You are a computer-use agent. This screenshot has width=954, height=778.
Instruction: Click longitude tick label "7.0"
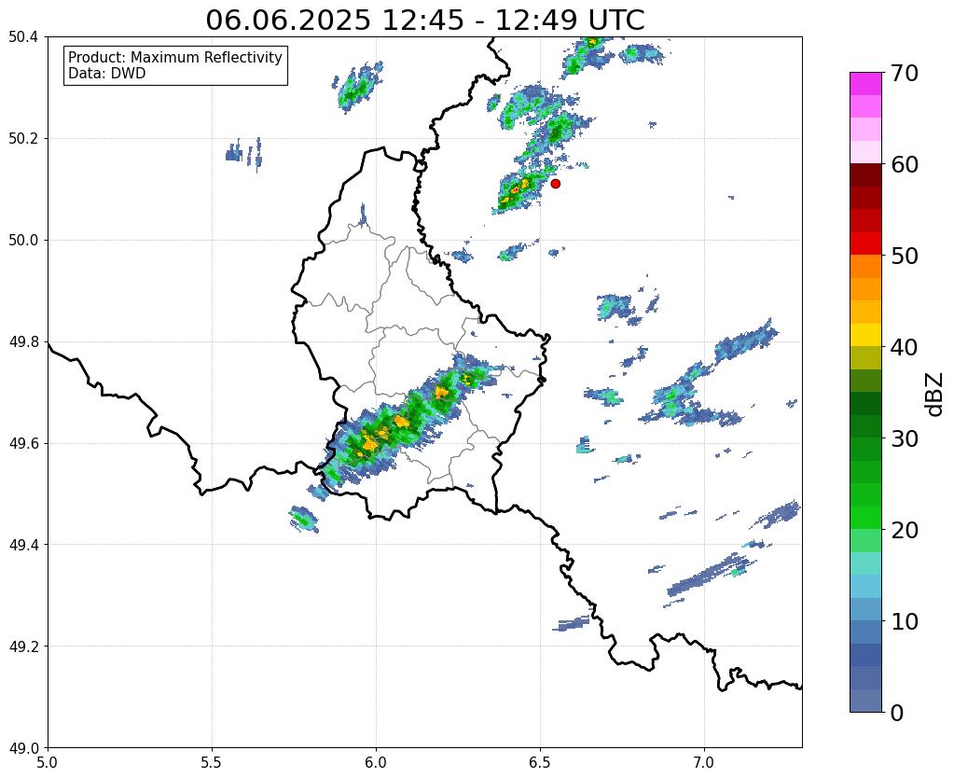coord(704,762)
